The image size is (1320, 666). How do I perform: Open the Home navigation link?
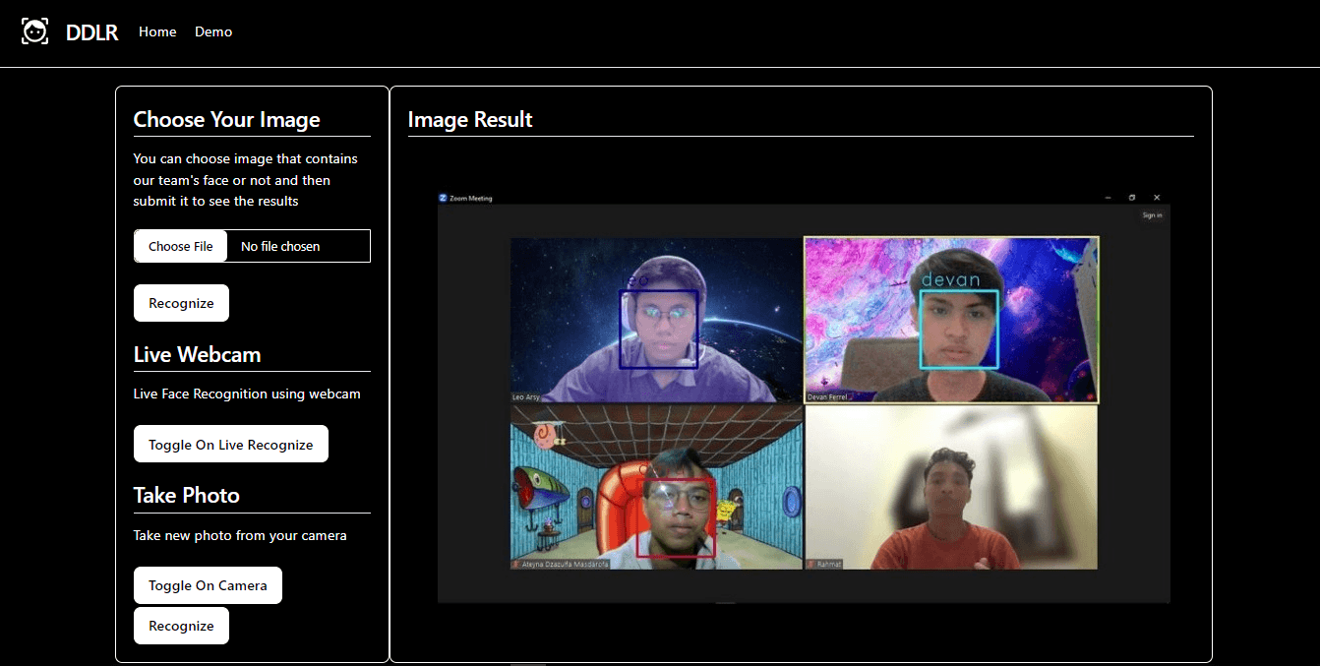157,31
